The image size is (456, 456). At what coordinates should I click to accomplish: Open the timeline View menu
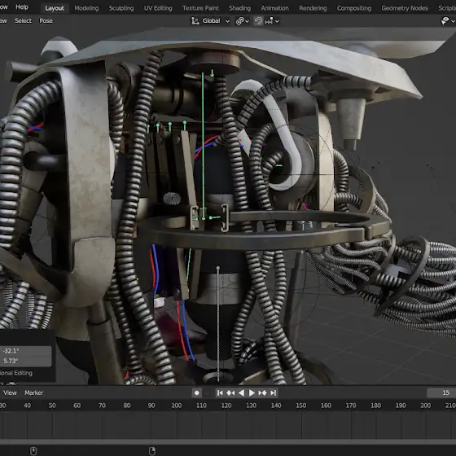(10, 392)
